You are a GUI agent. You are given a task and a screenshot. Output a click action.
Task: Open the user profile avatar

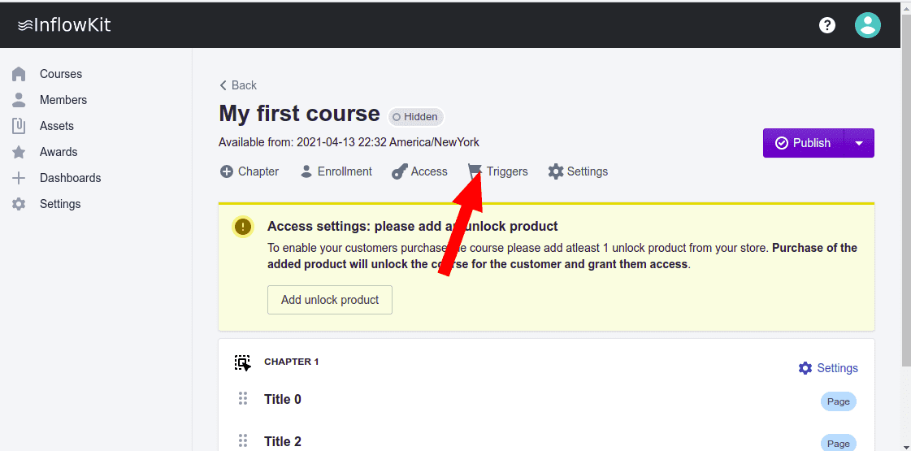[x=868, y=25]
